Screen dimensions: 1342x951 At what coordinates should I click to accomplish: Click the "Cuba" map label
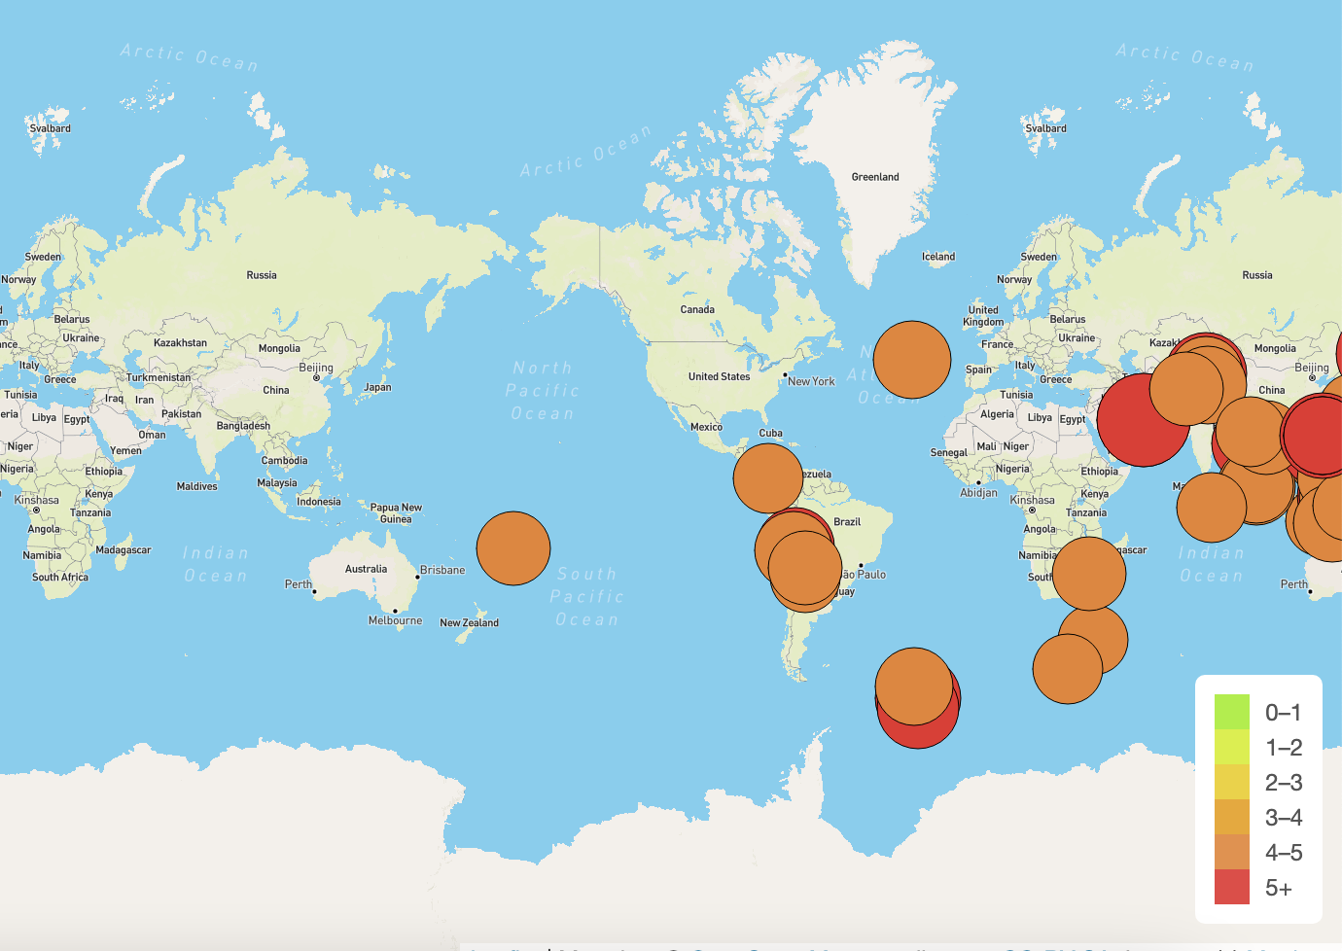tap(770, 433)
